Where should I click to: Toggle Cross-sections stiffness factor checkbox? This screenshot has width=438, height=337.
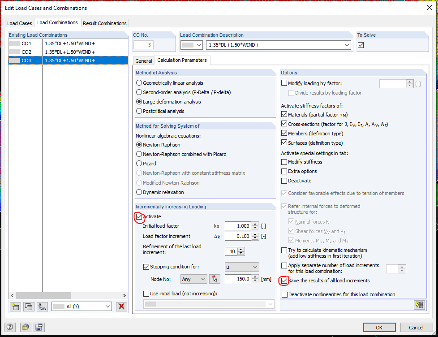(284, 124)
